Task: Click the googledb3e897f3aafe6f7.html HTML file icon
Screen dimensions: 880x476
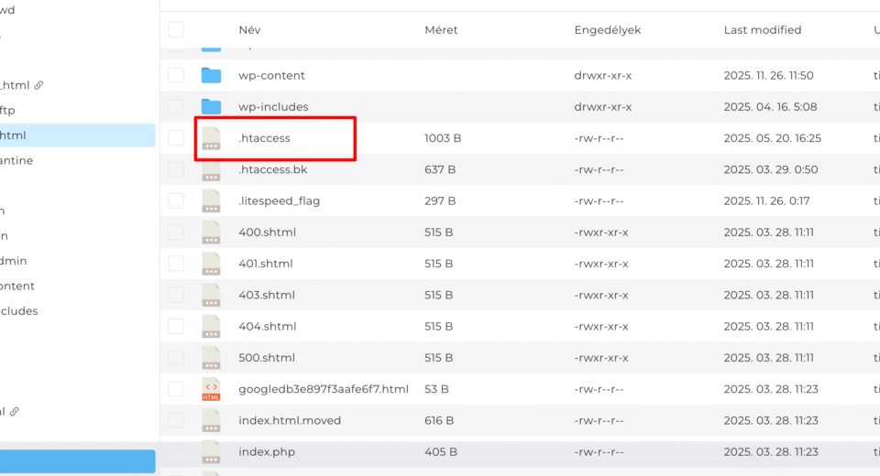Action: [x=212, y=389]
